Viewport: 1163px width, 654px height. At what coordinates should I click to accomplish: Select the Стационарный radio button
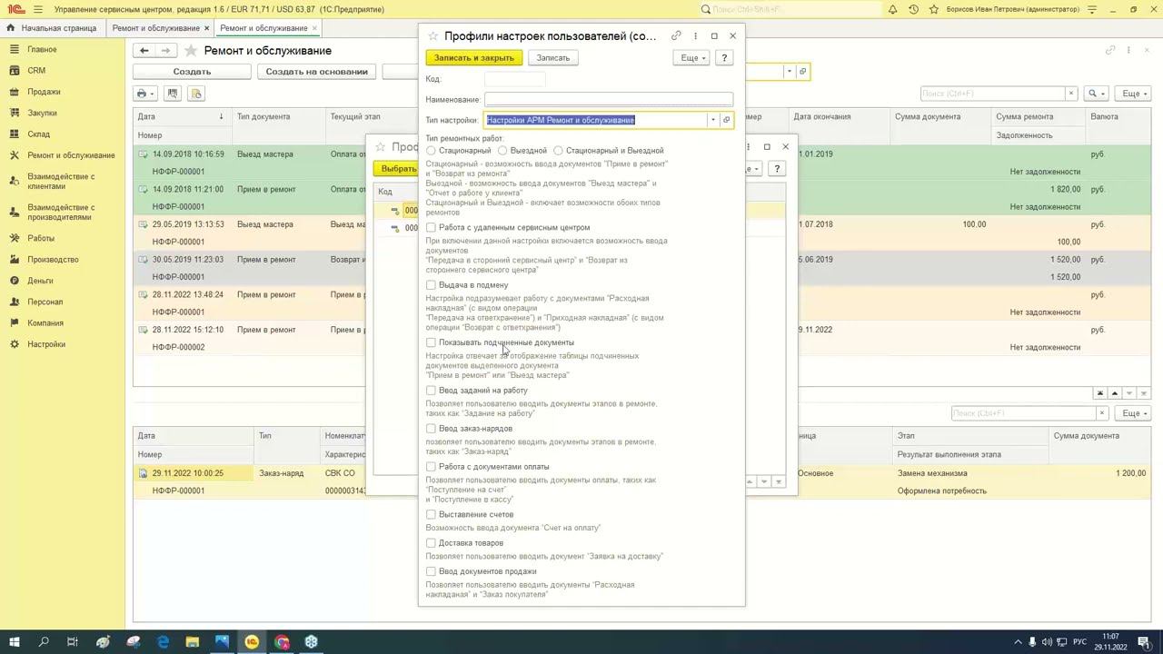click(x=432, y=151)
